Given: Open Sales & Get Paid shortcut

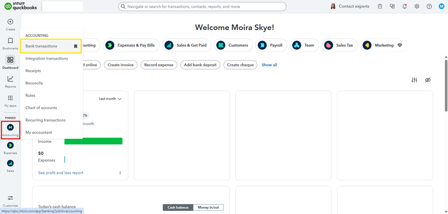Looking at the screenshot, I should 186,45.
